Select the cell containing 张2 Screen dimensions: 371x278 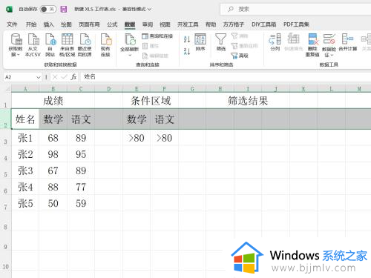click(x=25, y=154)
